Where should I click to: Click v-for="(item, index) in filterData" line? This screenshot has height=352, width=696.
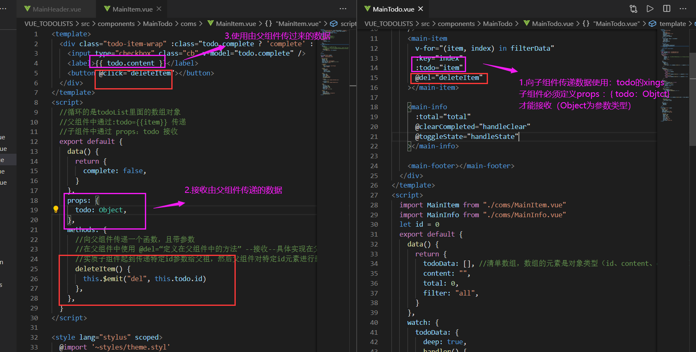click(x=485, y=48)
